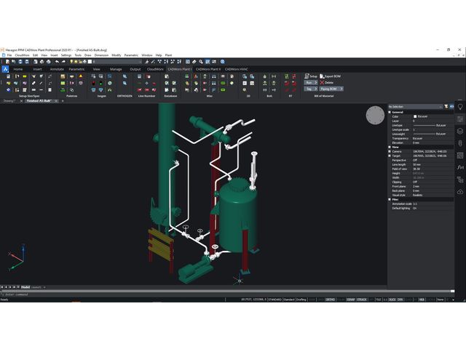Screen dimensions: 466x349
Task: Open the Parametric f(x) panel icon
Action: pyautogui.click(x=460, y=167)
